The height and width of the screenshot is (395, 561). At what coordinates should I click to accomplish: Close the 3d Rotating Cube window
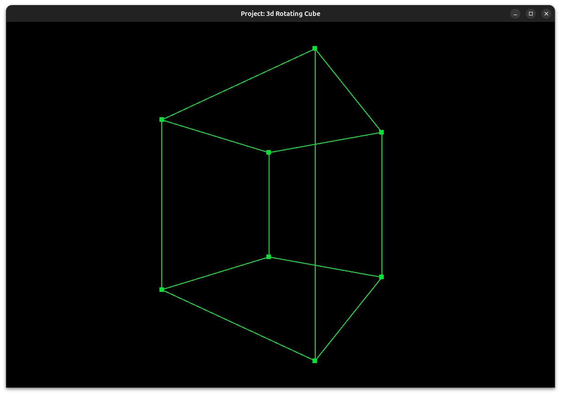click(546, 14)
